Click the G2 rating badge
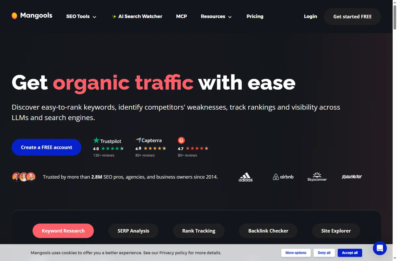 pos(193,147)
